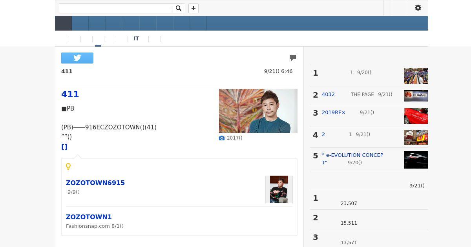The width and height of the screenshot is (471, 247).
Task: Click the "2017()" photo caption
Action: pyautogui.click(x=235, y=138)
